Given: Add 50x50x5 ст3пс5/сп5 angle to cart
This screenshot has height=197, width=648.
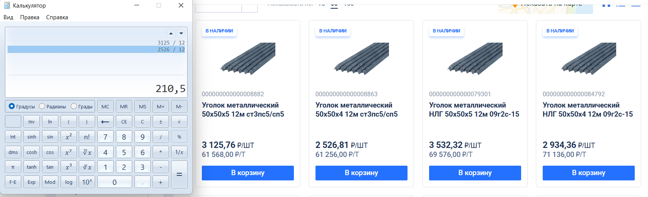Looking at the screenshot, I should tap(248, 173).
